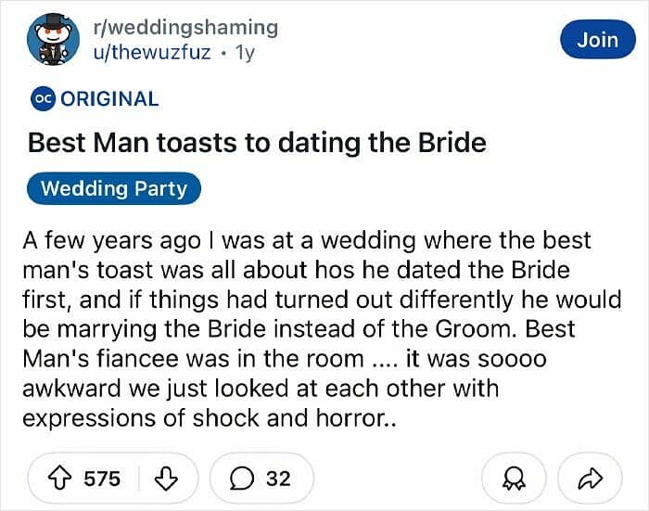Click the 32 comments count

click(x=278, y=479)
